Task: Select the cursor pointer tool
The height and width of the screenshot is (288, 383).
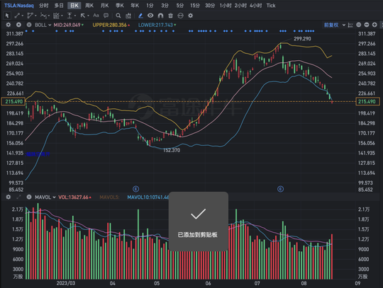Action: (x=7, y=16)
